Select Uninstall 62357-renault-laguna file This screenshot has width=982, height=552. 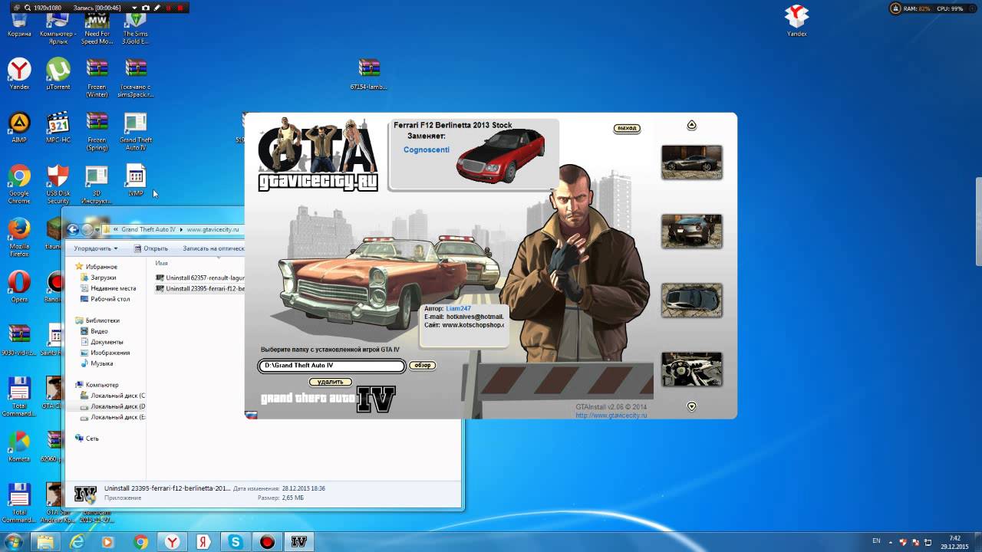click(x=200, y=278)
